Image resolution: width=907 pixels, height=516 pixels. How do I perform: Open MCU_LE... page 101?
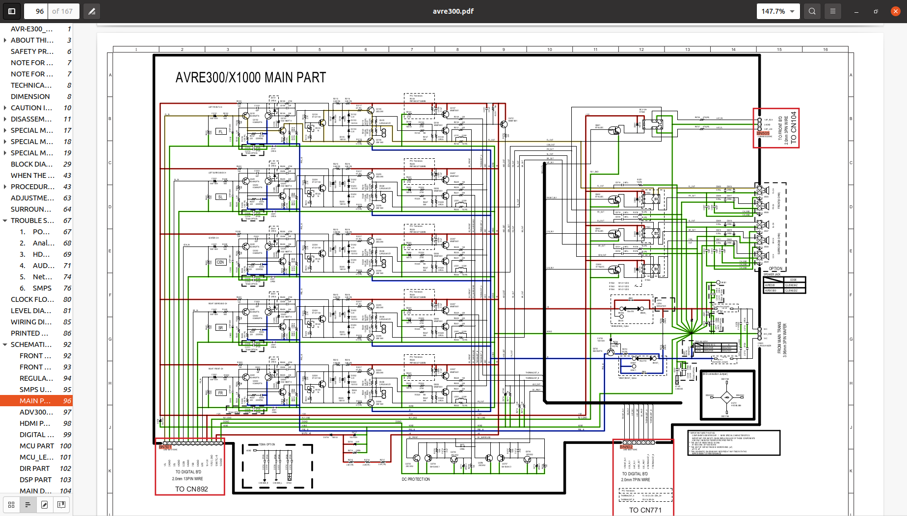point(36,457)
